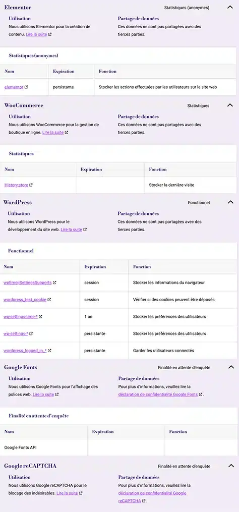Open the wp-settings-time-* cookie link
239x512 pixels.
[21, 317]
